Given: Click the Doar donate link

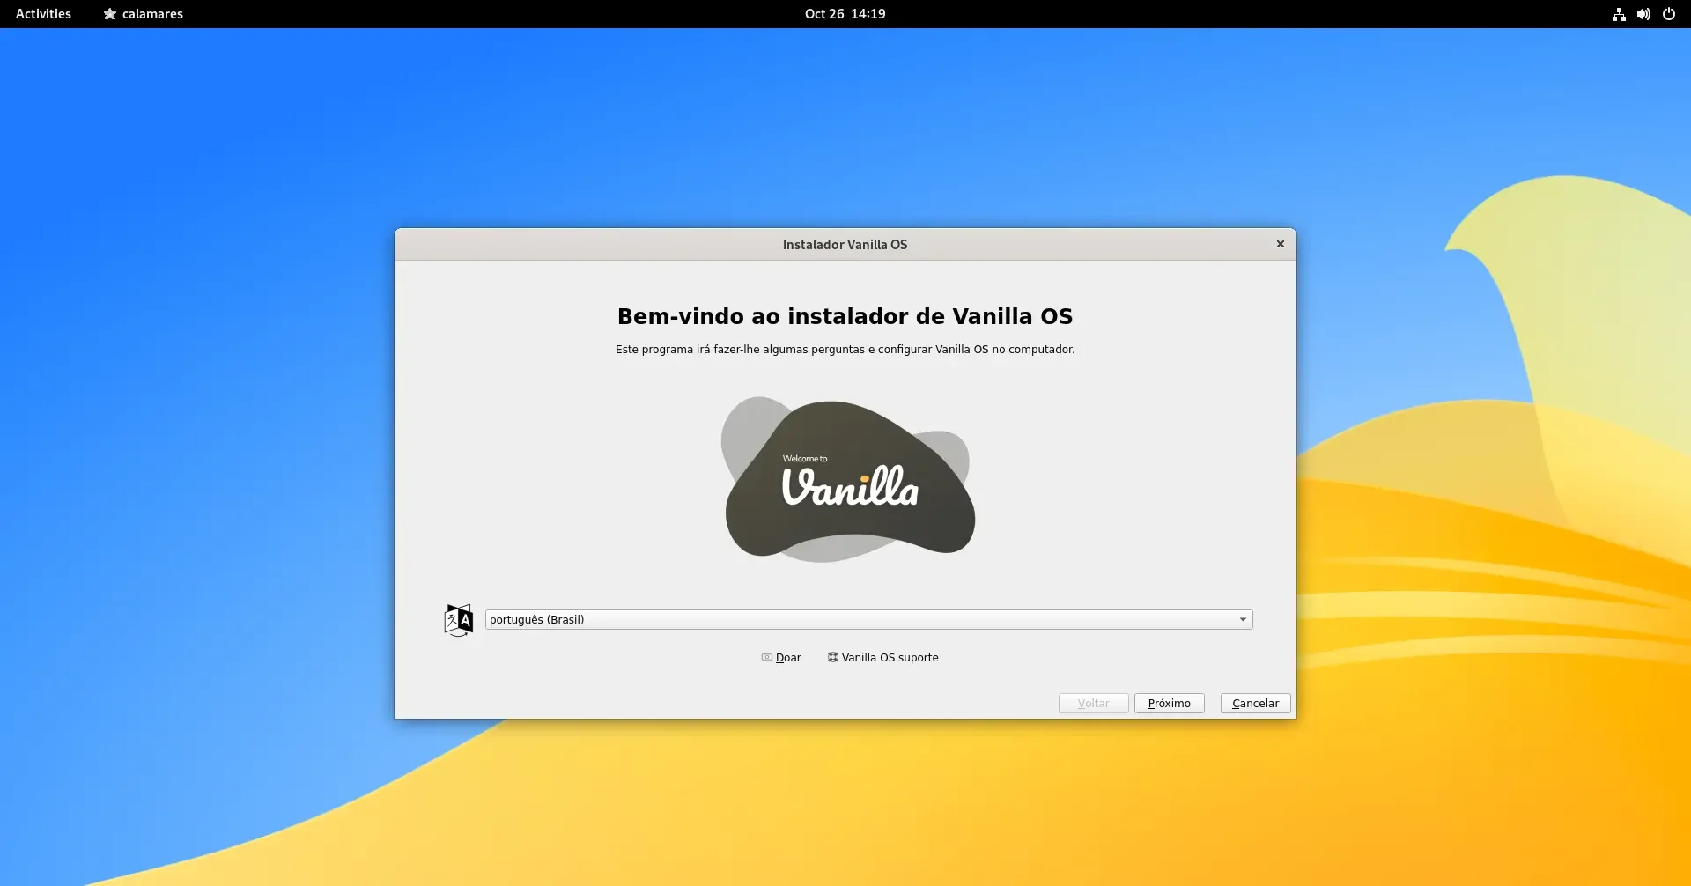Looking at the screenshot, I should (x=781, y=658).
